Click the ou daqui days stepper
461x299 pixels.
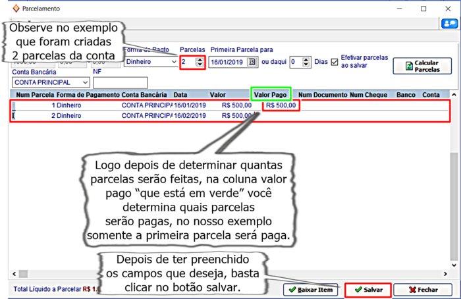307,62
